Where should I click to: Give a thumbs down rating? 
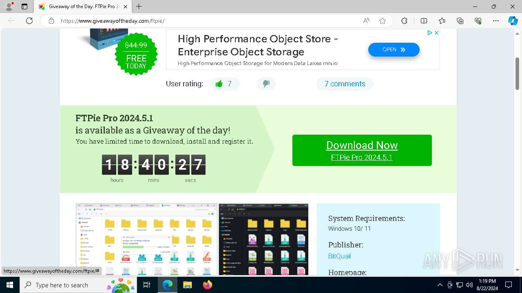point(266,84)
